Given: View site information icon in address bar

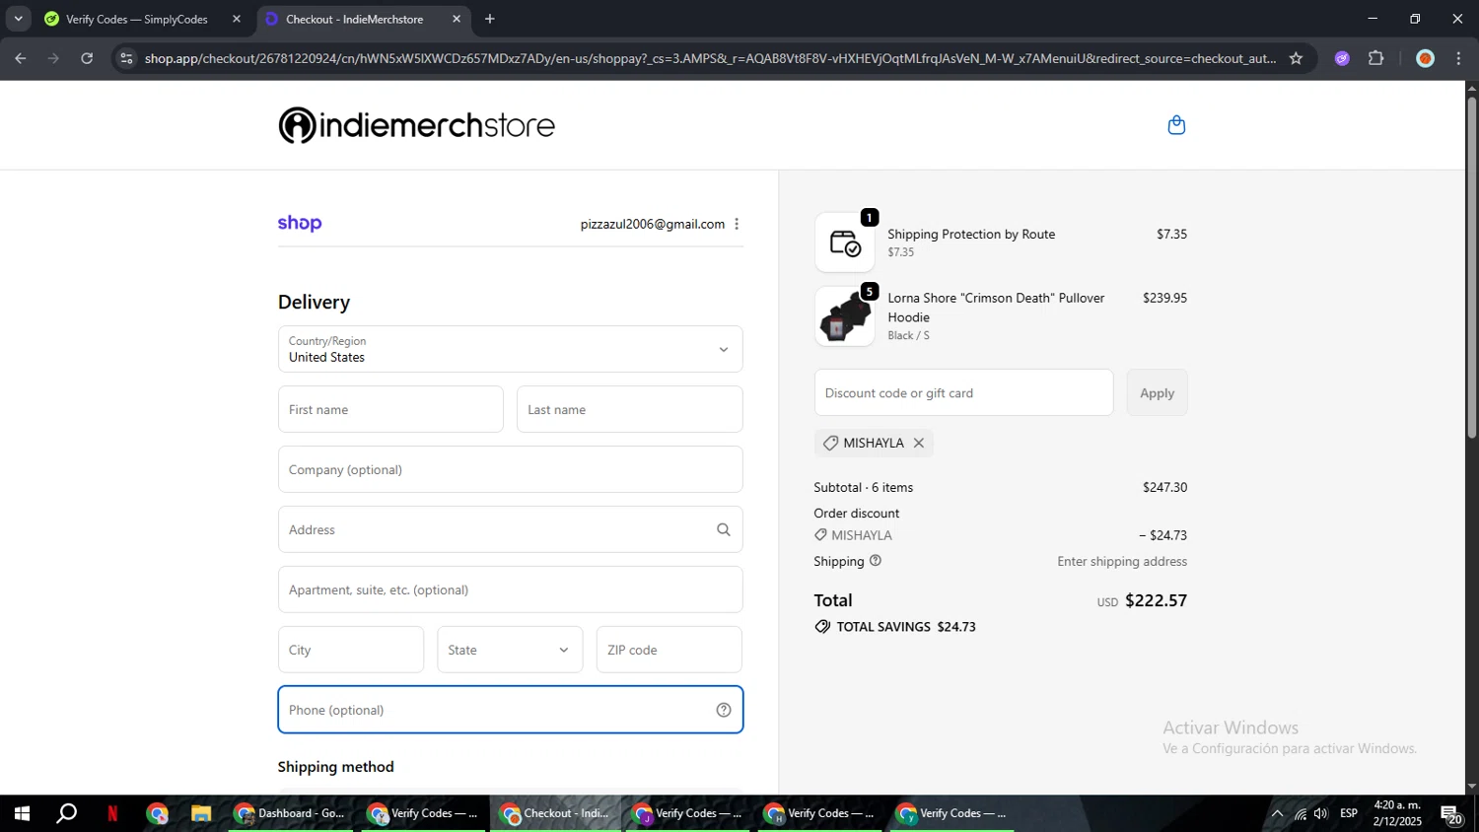Looking at the screenshot, I should 125,58.
